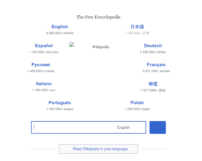Go to Español Wikipedia
The image size is (202, 161).
(44, 46)
